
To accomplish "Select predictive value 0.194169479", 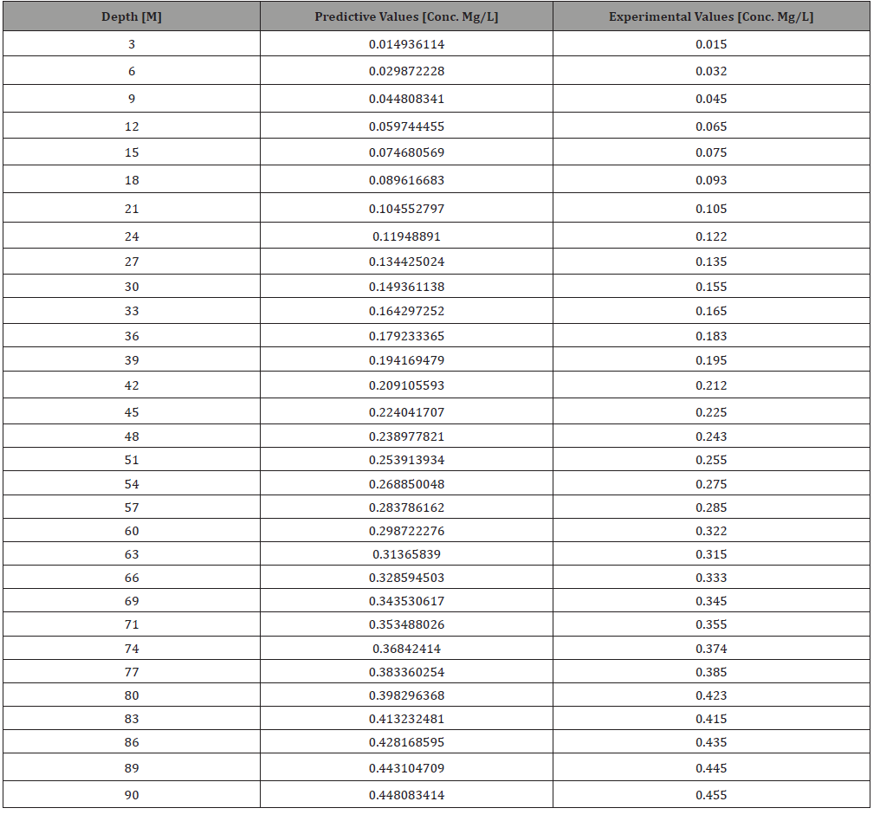I will 406,360.
